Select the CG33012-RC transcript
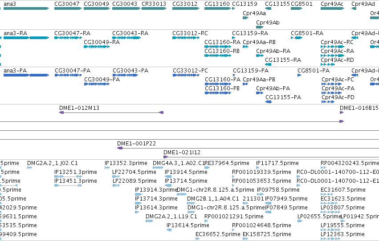 pyautogui.click(x=186, y=38)
